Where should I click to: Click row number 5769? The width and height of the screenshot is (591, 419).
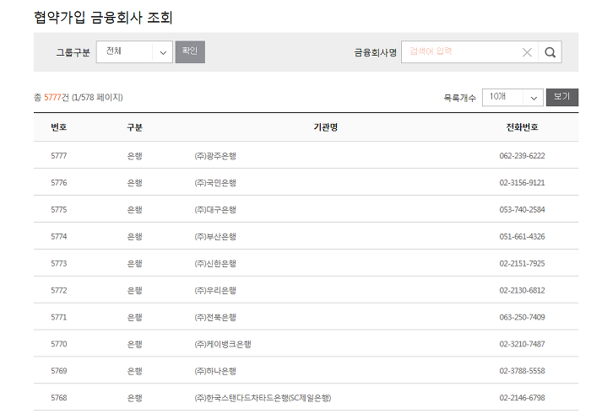pos(59,371)
